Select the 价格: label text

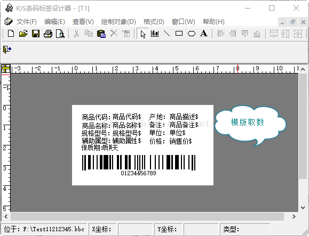[x=157, y=141]
